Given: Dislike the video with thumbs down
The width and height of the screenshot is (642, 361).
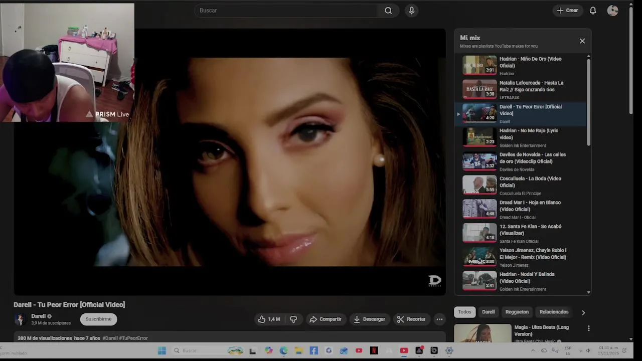Looking at the screenshot, I should [293, 319].
